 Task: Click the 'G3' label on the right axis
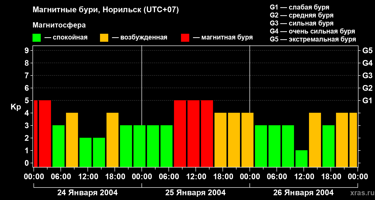coord(367,75)
